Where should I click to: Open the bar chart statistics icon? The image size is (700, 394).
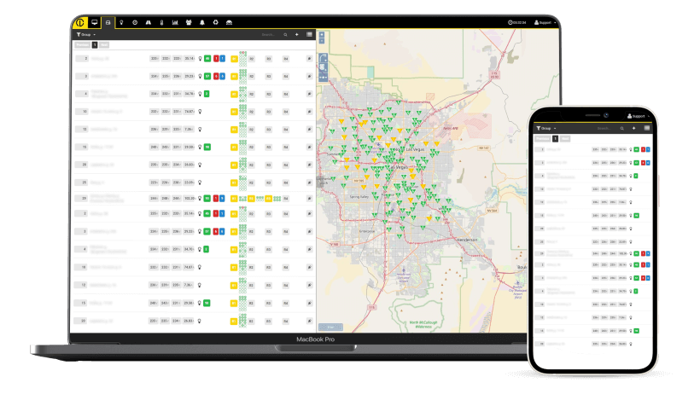click(175, 22)
